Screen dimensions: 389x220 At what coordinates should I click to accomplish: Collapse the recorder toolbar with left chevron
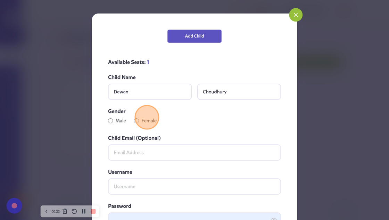point(46,211)
